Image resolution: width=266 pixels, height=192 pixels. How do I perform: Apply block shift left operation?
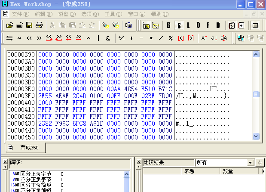pyautogui.click(x=69, y=38)
